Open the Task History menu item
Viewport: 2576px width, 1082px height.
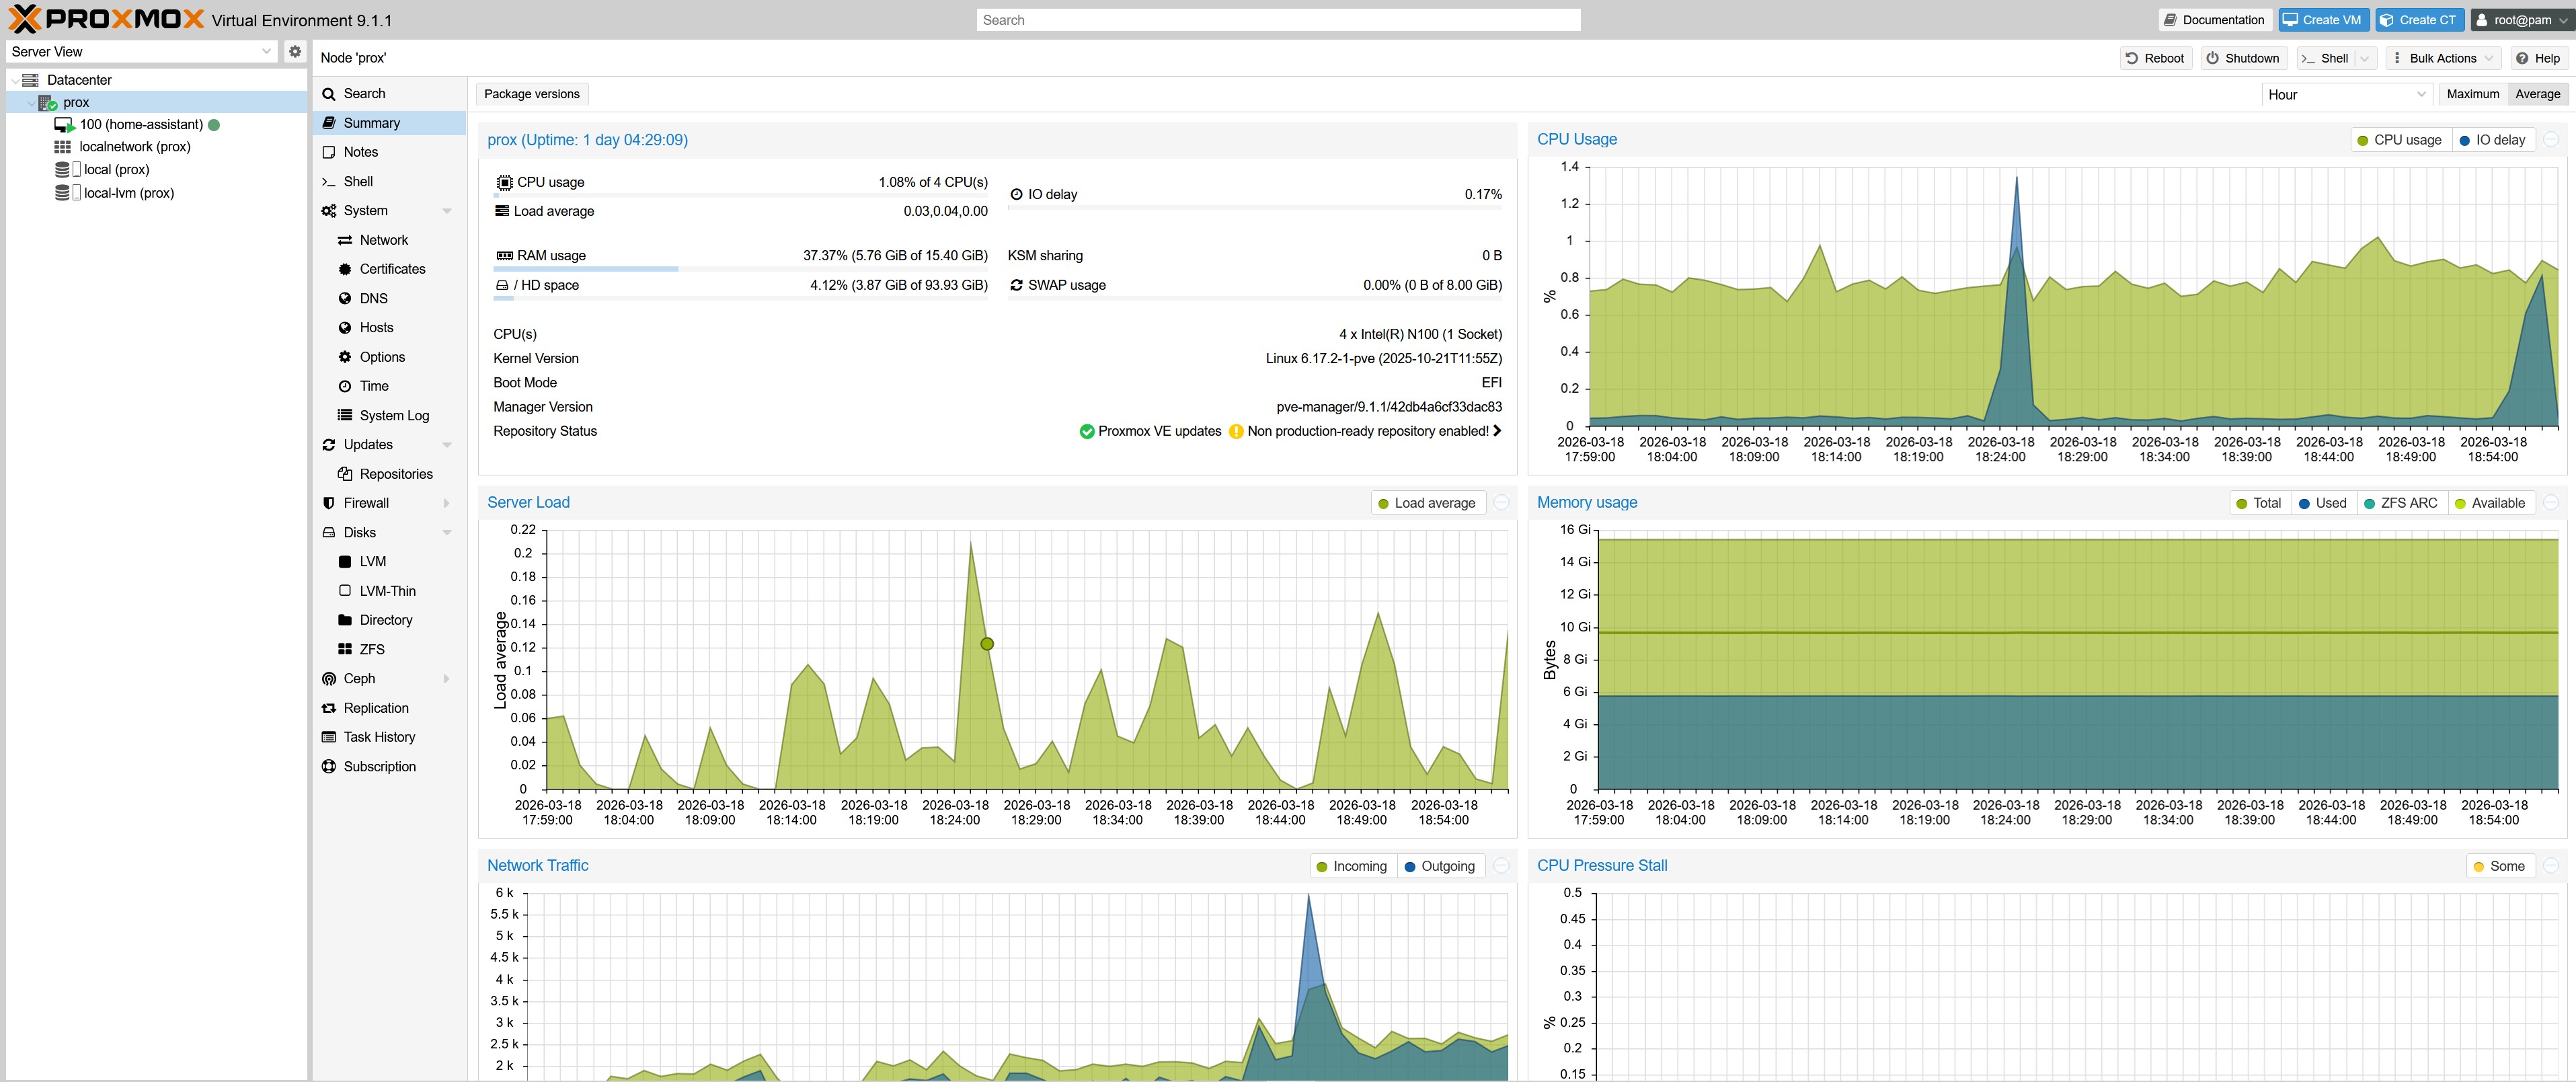point(389,737)
